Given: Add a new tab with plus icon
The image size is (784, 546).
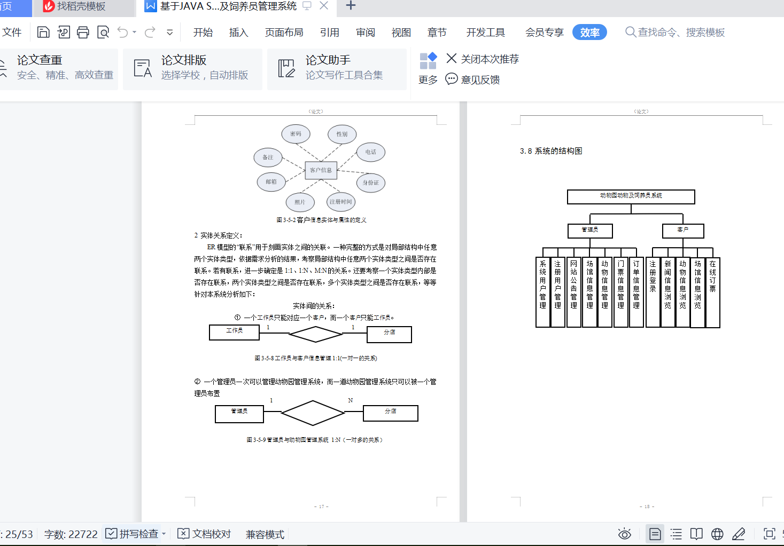Looking at the screenshot, I should click(351, 6).
